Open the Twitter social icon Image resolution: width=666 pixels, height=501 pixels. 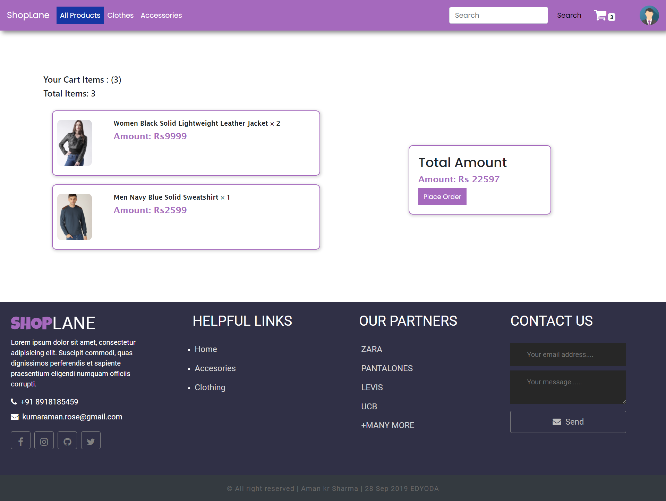91,440
